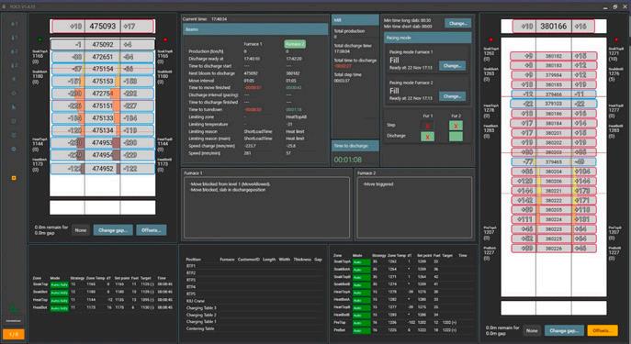This screenshot has width=631, height=344.
Task: Click the Centering Table row
Action: (x=254, y=328)
